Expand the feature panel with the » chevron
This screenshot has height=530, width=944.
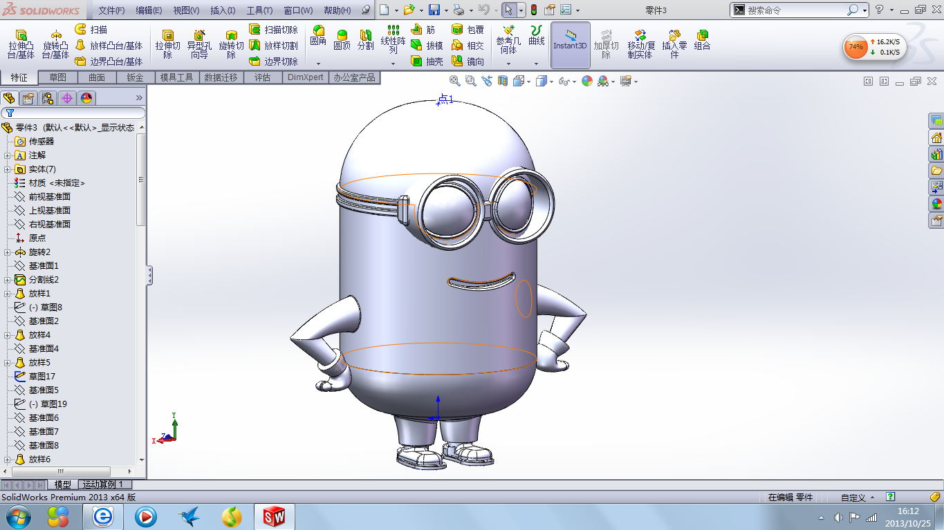point(139,98)
